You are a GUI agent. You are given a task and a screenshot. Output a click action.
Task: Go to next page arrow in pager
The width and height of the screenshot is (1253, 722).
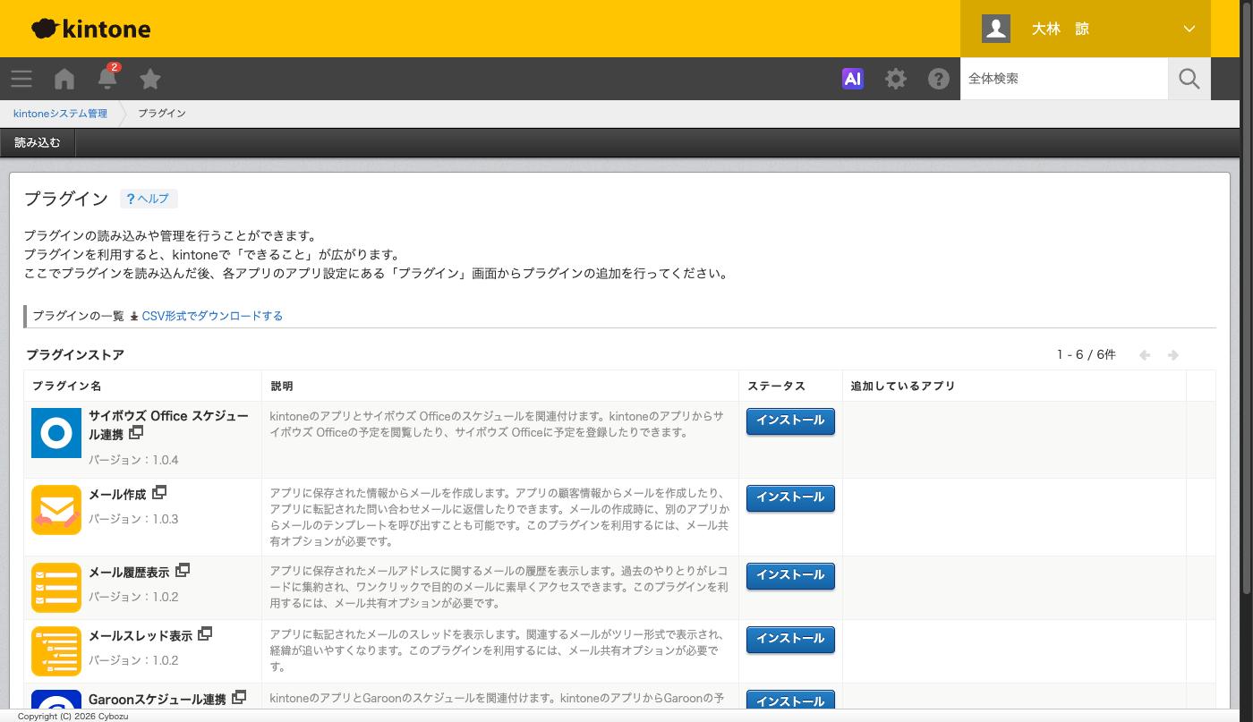(x=1173, y=355)
